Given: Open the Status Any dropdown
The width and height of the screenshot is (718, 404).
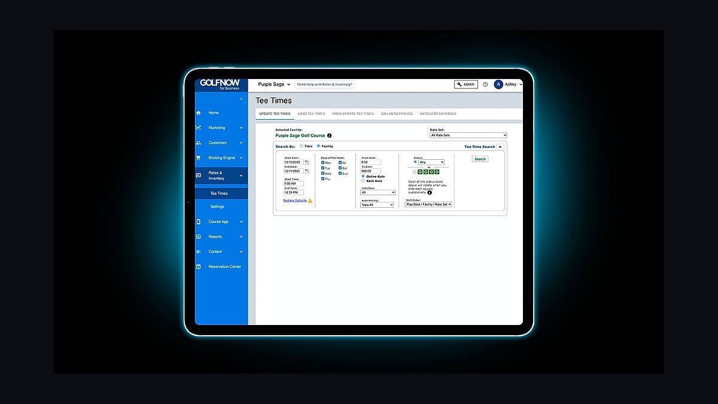Looking at the screenshot, I should point(431,162).
